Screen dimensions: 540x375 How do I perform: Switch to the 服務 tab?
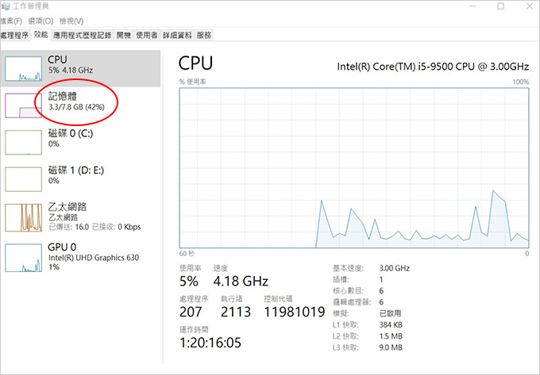pos(204,36)
